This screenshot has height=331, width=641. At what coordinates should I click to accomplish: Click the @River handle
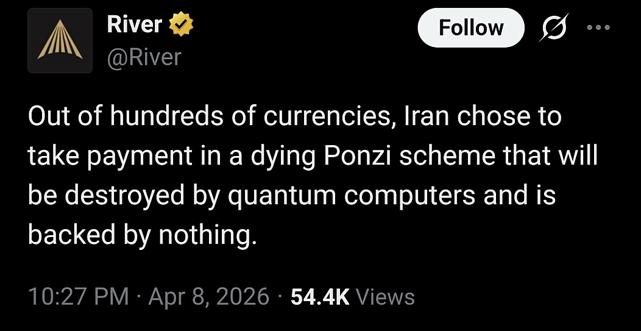point(144,57)
